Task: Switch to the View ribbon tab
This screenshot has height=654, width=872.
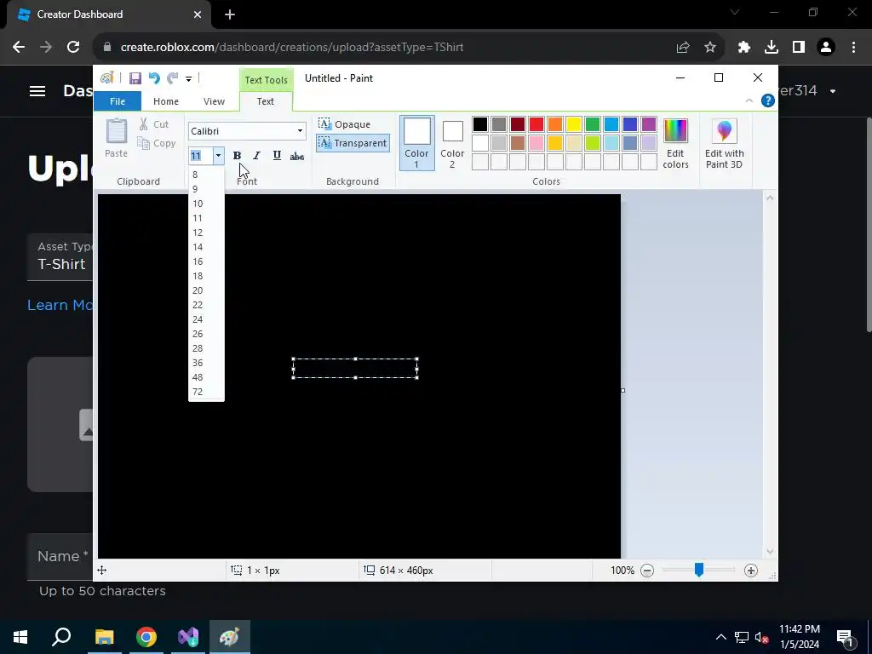Action: pos(214,101)
